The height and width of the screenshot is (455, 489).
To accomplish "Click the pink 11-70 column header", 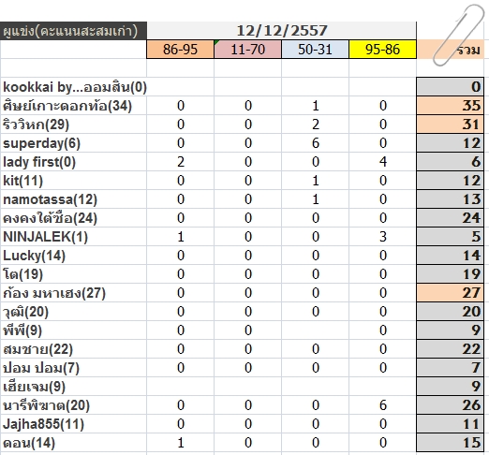I will (x=247, y=50).
